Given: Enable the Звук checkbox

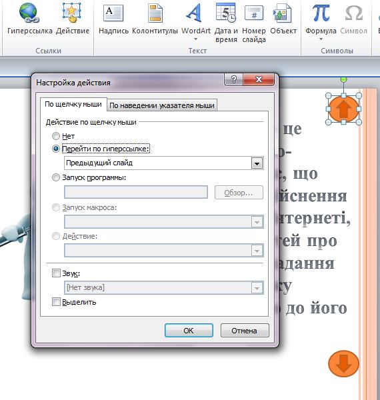Looking at the screenshot, I should click(x=56, y=273).
